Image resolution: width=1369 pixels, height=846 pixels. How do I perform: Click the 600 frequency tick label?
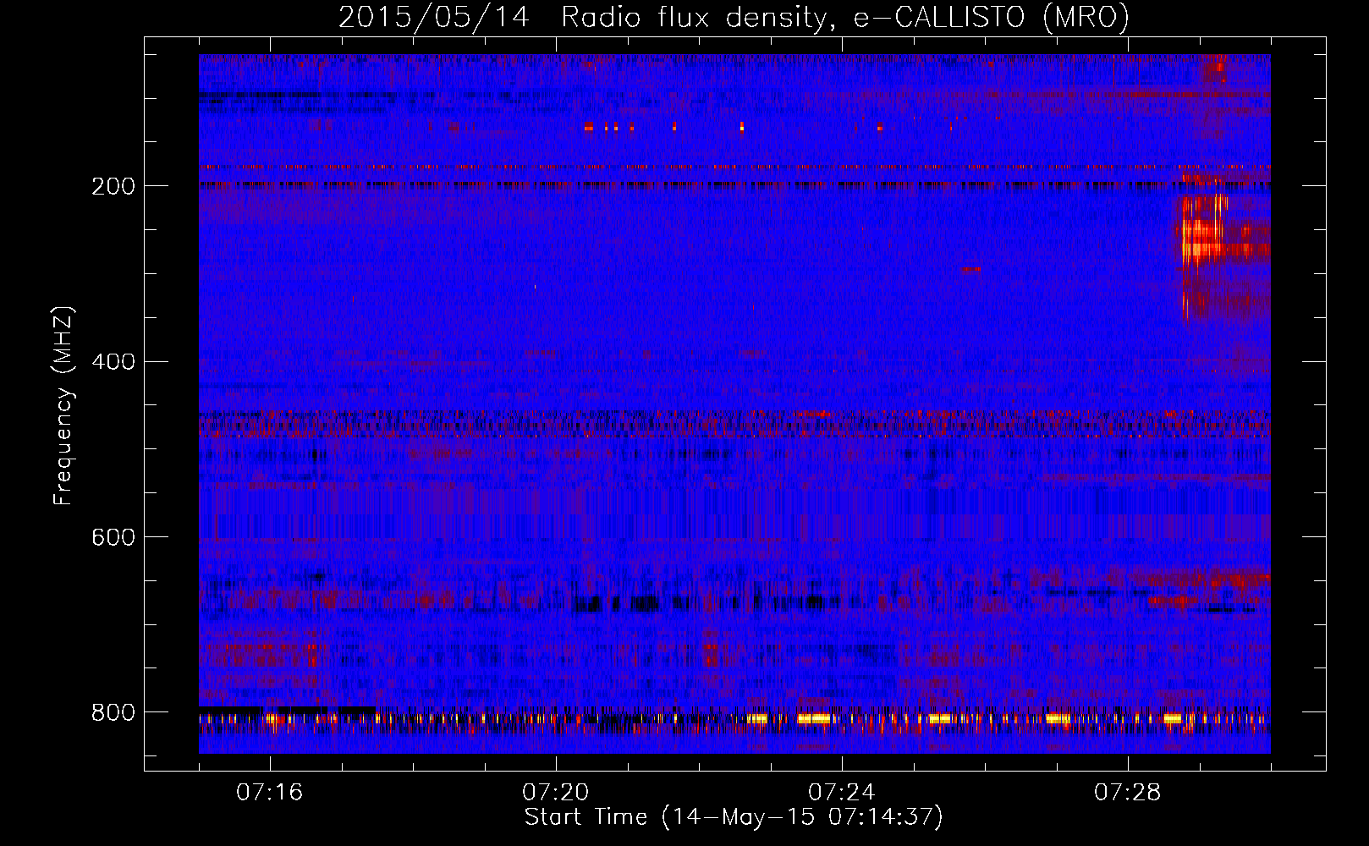113,538
